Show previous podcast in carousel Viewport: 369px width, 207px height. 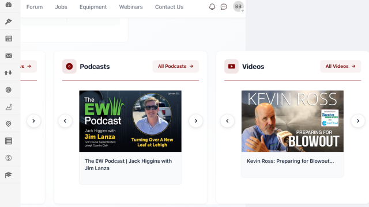(x=65, y=121)
